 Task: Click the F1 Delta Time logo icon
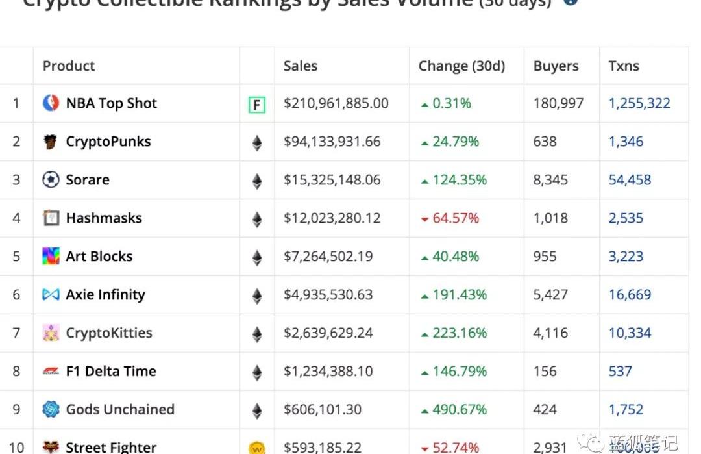pyautogui.click(x=51, y=372)
